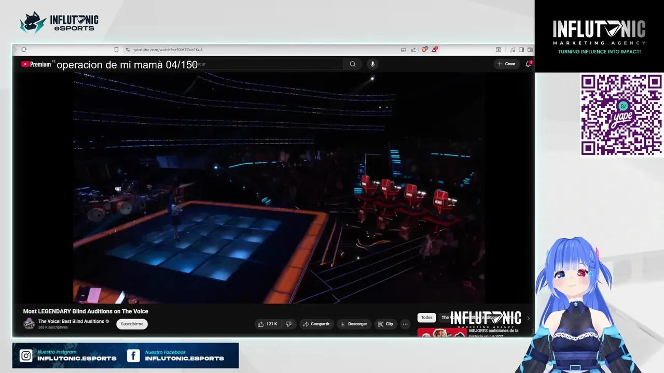Screen dimensions: 664x373
Task: Click the Influtonic Marketing Agency banner
Action: (x=599, y=36)
